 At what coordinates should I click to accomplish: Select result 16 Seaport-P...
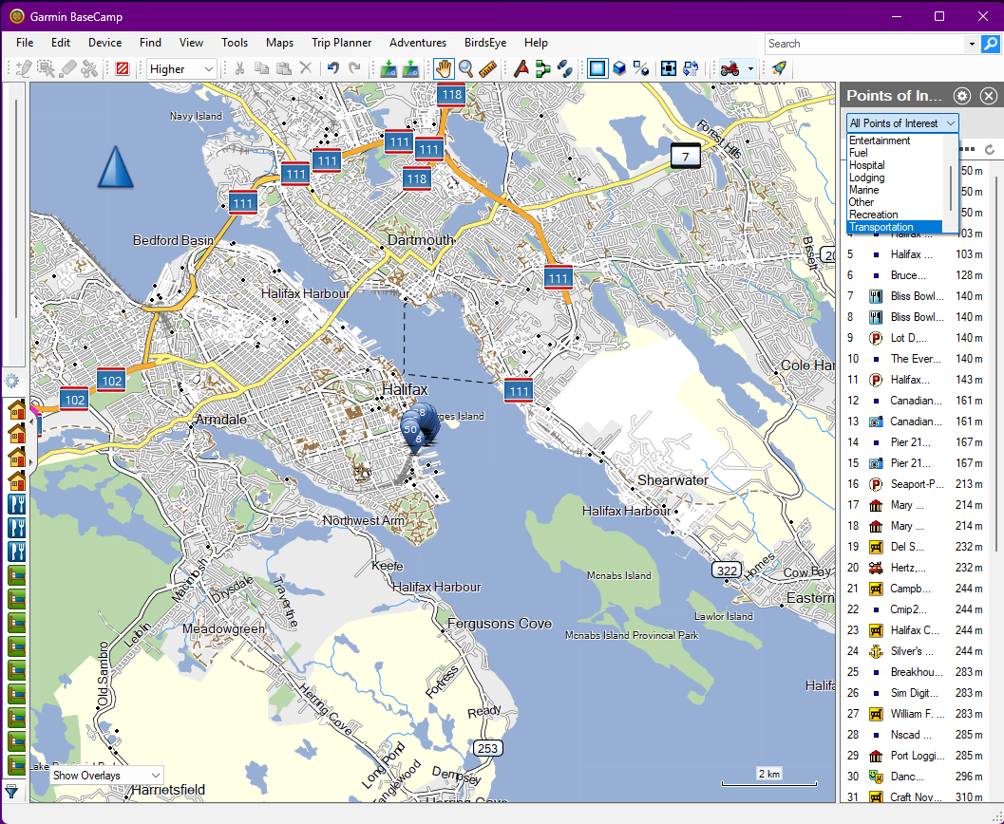tap(915, 484)
